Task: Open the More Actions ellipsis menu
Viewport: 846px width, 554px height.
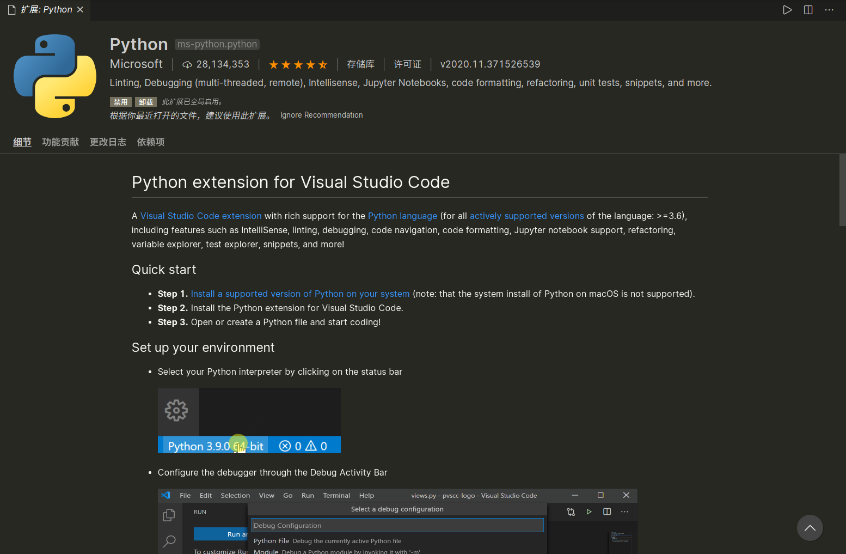Action: (829, 10)
